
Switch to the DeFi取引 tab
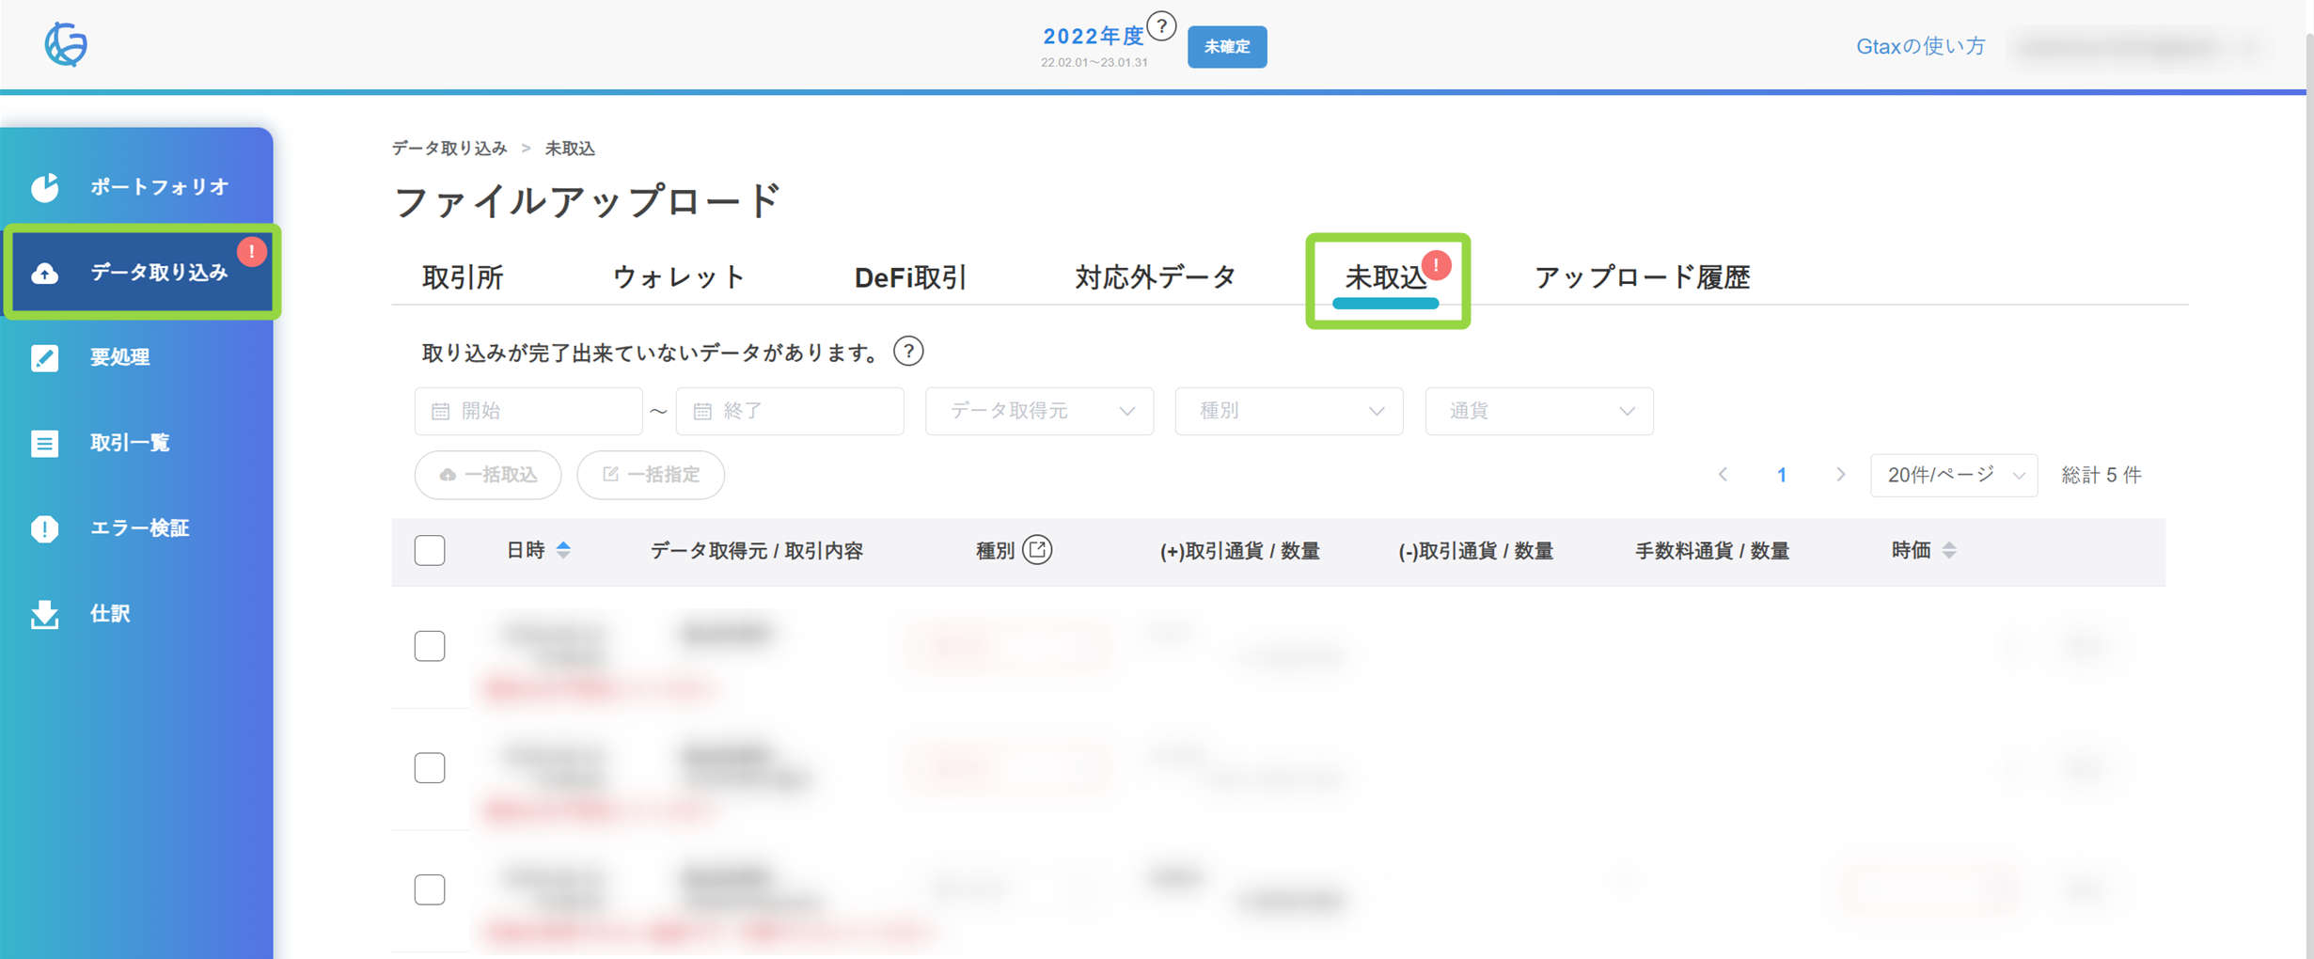tap(909, 277)
